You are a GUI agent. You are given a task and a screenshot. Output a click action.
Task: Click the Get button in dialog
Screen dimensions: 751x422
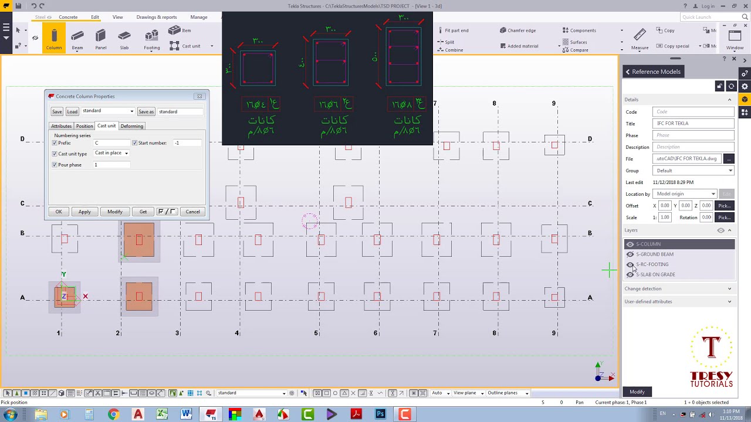click(143, 212)
